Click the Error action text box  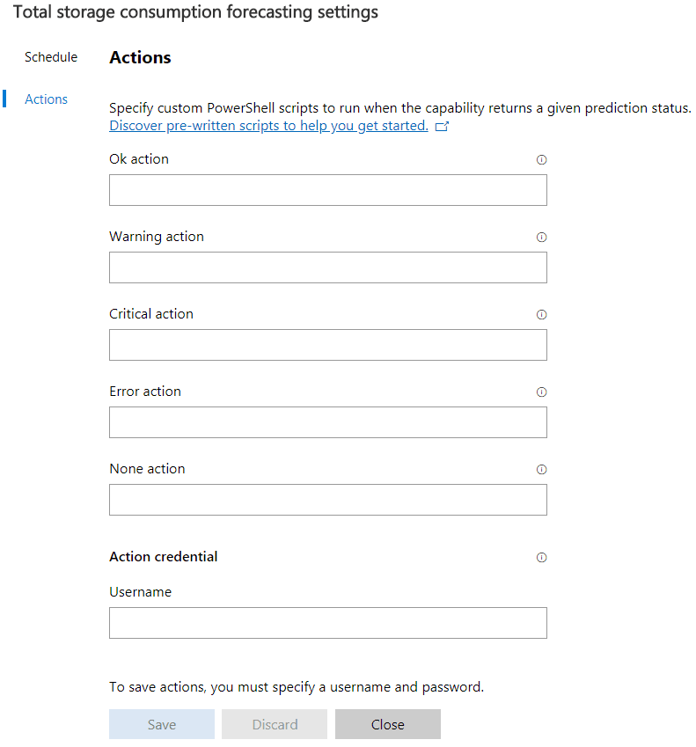(327, 422)
